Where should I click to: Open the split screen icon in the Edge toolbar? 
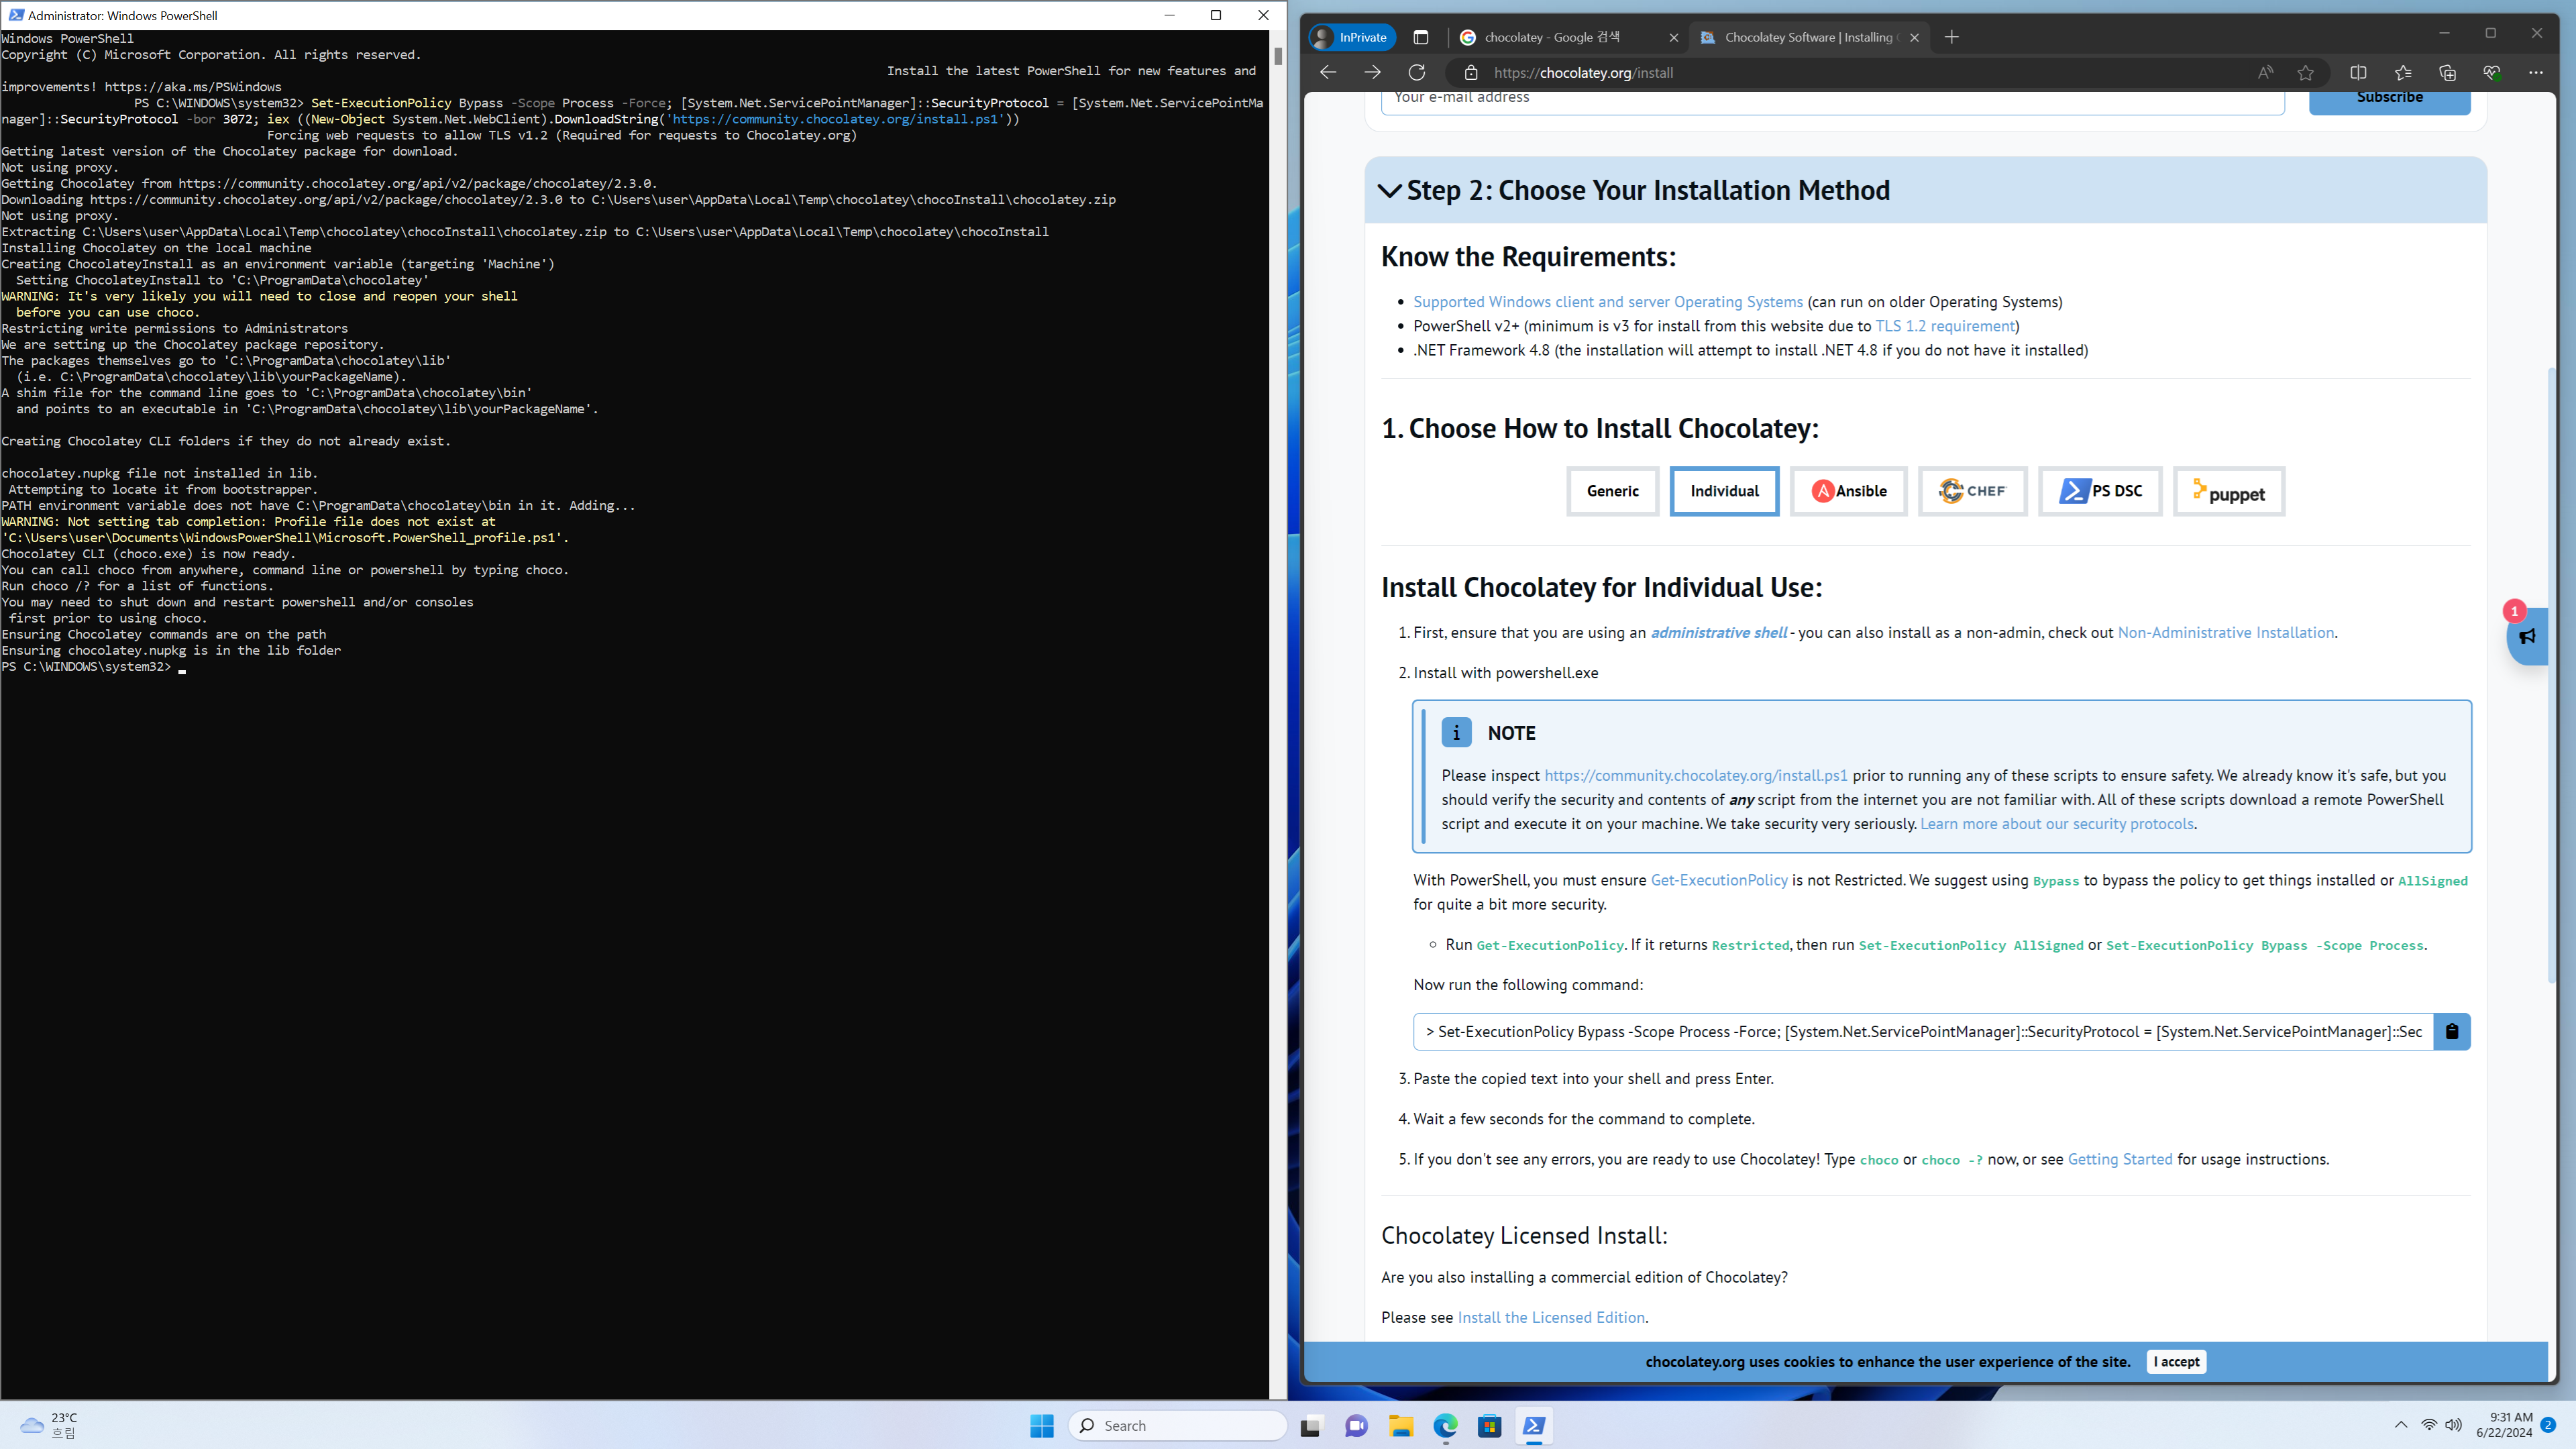(x=2358, y=72)
